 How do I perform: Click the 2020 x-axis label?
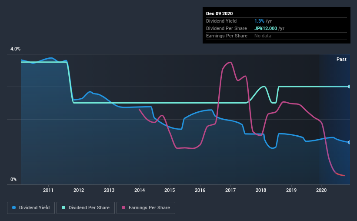pyautogui.click(x=321, y=190)
